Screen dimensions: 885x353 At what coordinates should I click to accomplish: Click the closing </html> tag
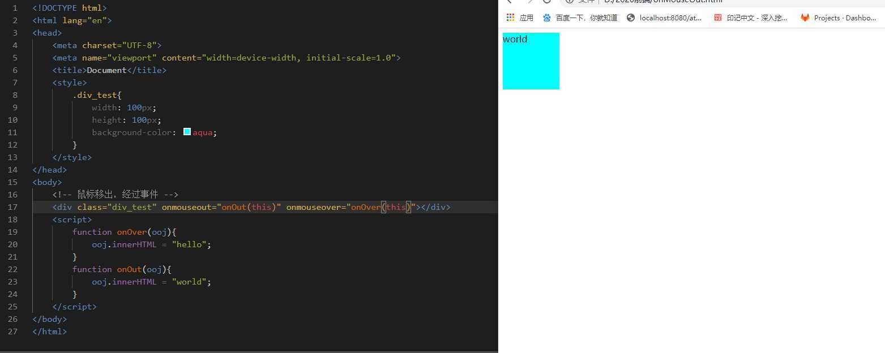point(50,332)
